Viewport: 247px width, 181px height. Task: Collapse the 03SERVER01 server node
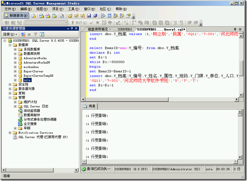(x=5, y=41)
